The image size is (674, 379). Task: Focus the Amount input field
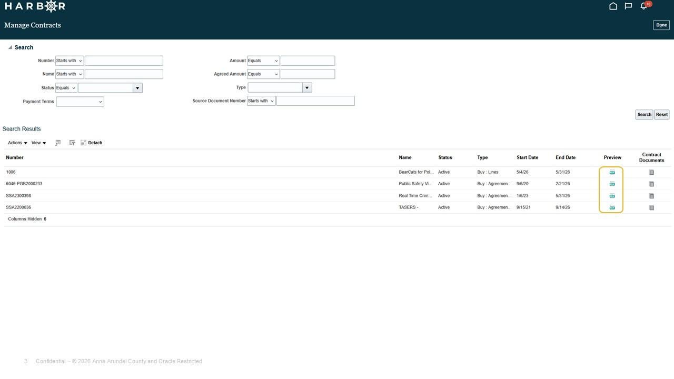click(x=308, y=61)
